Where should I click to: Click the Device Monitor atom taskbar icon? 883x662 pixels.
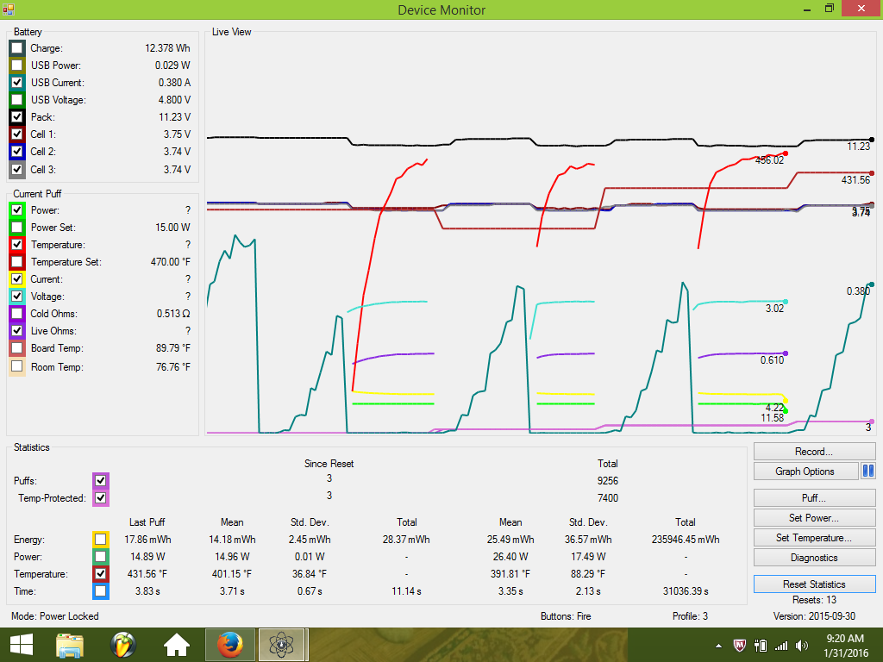[x=281, y=645]
